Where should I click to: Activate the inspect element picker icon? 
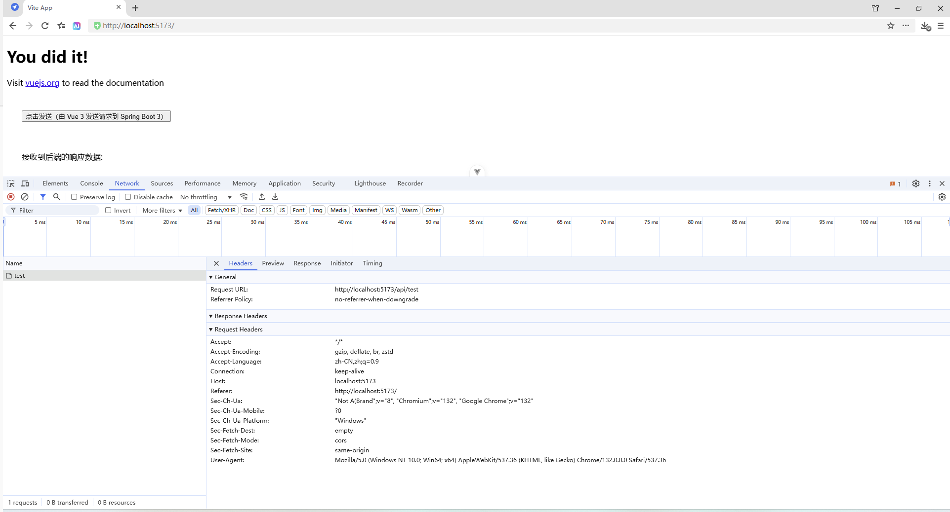pyautogui.click(x=11, y=183)
